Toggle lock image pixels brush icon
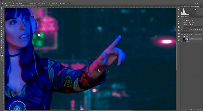 point(186,34)
